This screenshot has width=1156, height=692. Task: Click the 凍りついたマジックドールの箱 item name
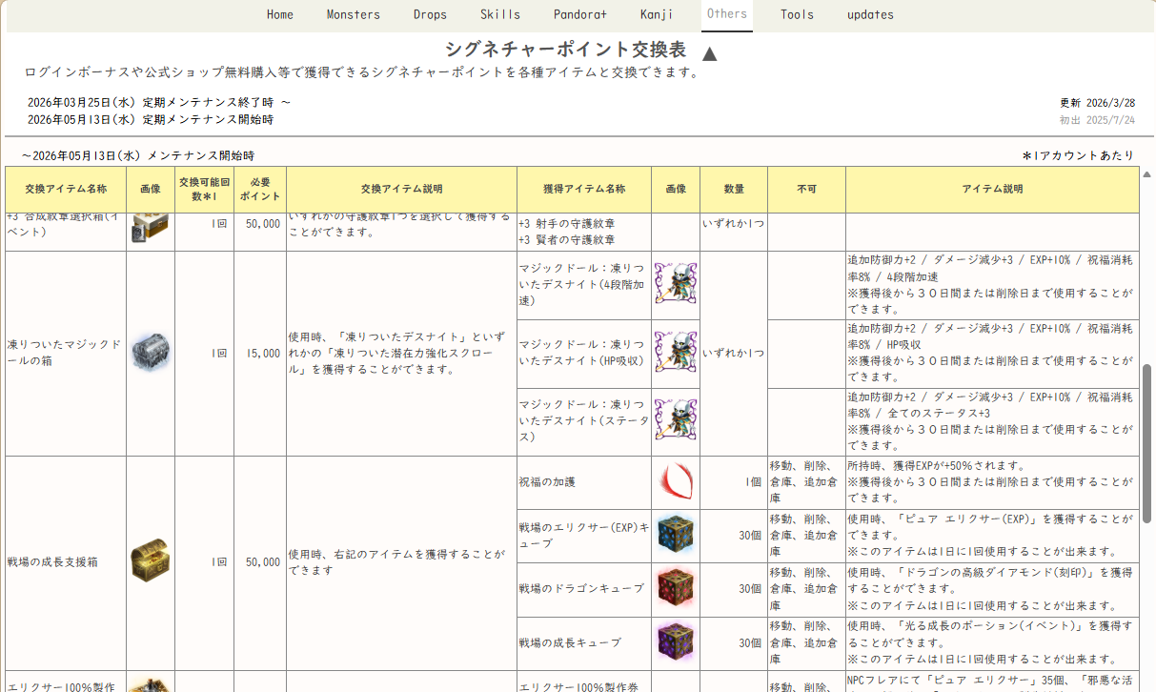pyautogui.click(x=65, y=353)
